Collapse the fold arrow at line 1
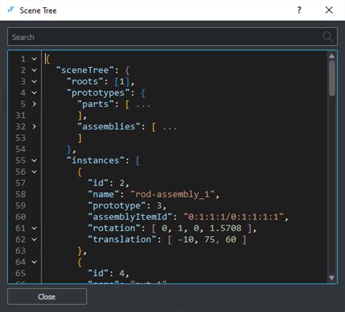The height and width of the screenshot is (312, 345). coord(34,59)
